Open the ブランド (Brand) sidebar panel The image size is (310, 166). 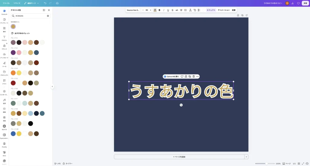click(x=4, y=47)
